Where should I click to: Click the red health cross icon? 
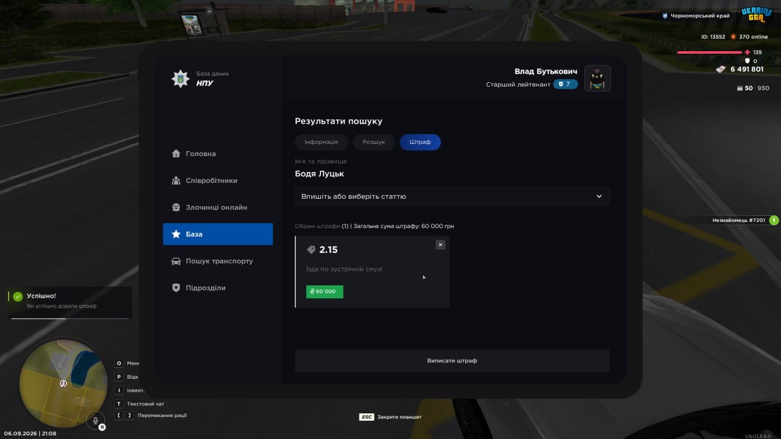coord(747,52)
